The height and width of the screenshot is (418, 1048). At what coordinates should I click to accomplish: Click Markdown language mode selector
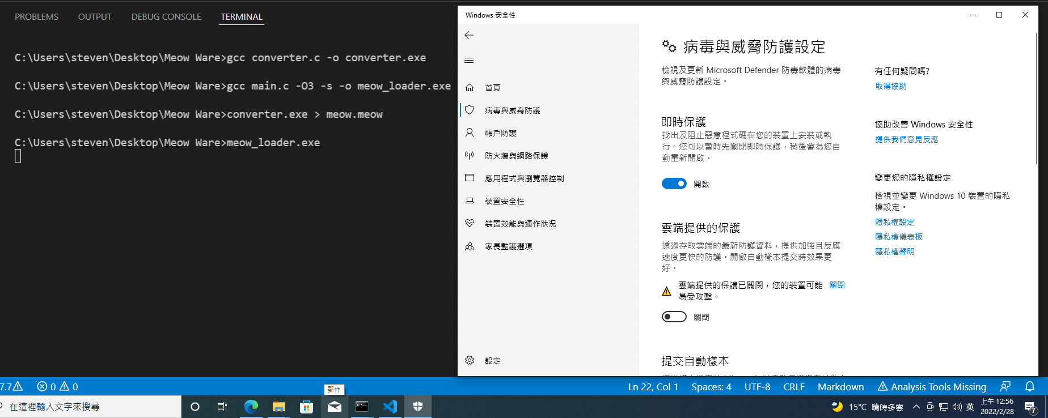coord(840,387)
